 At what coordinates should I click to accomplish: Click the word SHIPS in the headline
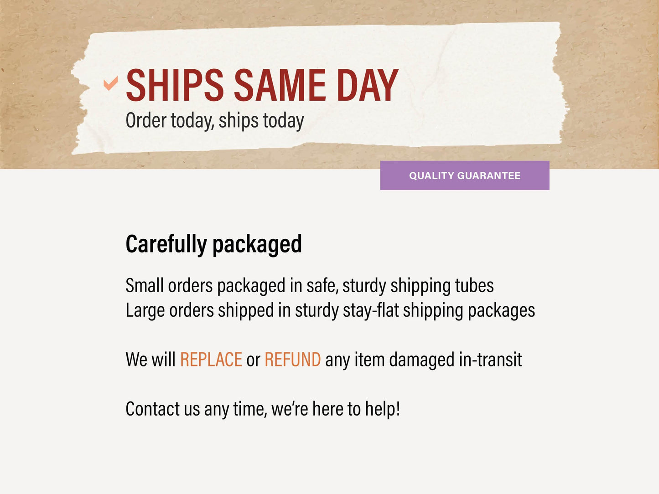(x=175, y=85)
